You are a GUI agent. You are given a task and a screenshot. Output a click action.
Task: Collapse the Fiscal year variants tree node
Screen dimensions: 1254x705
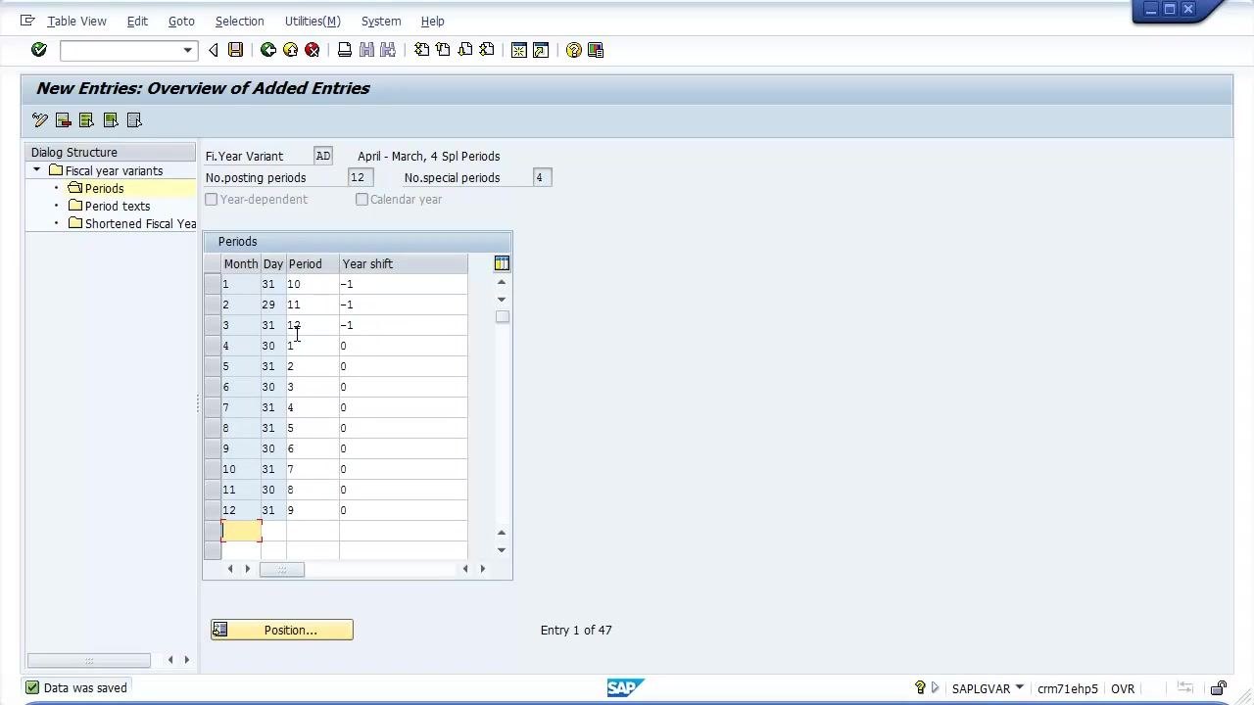coord(37,170)
